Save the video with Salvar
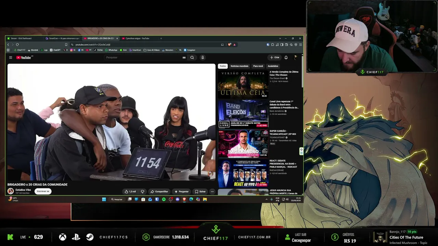The height and width of the screenshot is (246, 438). pos(201,192)
